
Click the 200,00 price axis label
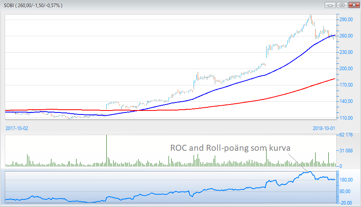tap(346, 69)
